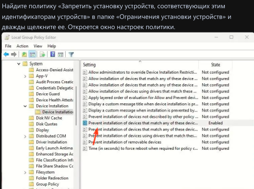This screenshot has width=254, height=189.
Task: Click the Forward arrow toolbar icon
Action: (14, 55)
